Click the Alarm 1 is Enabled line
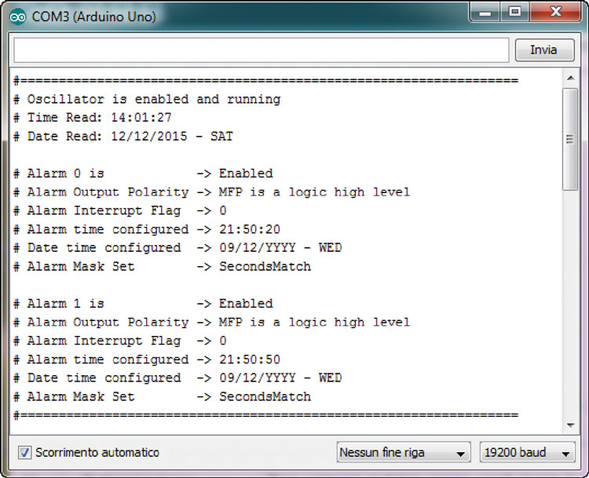 point(143,304)
